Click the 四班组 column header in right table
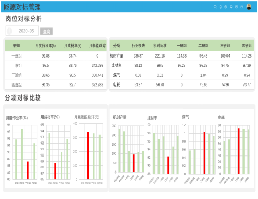The width and height of the screenshot is (258, 199). (x=247, y=46)
